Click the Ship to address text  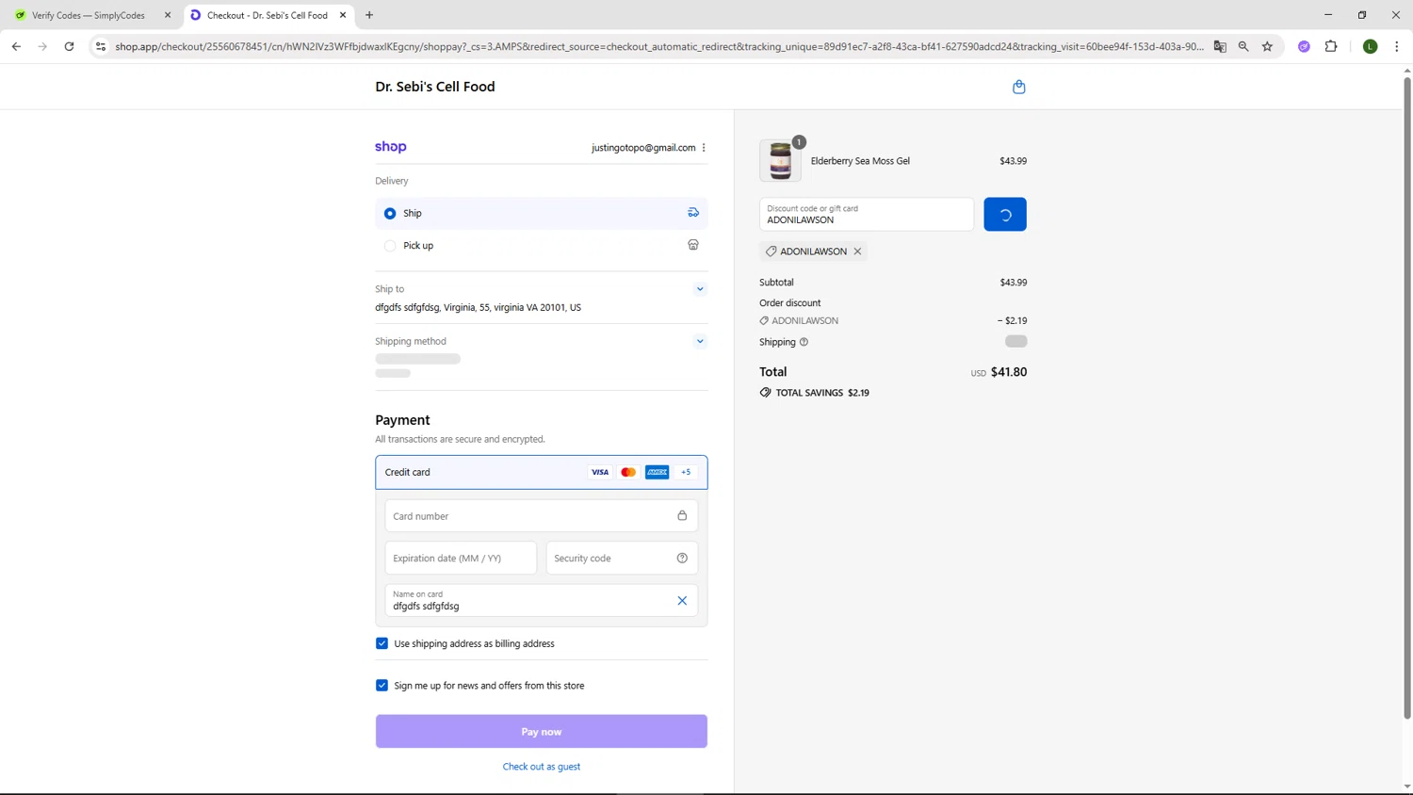[478, 308]
